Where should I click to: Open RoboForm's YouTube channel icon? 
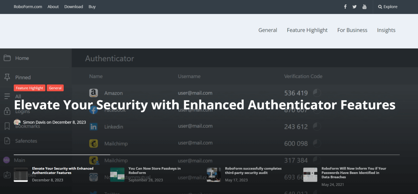tap(364, 7)
